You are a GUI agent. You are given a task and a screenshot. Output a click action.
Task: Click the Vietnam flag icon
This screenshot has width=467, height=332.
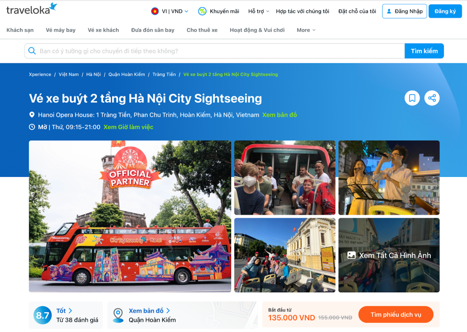pyautogui.click(x=155, y=11)
